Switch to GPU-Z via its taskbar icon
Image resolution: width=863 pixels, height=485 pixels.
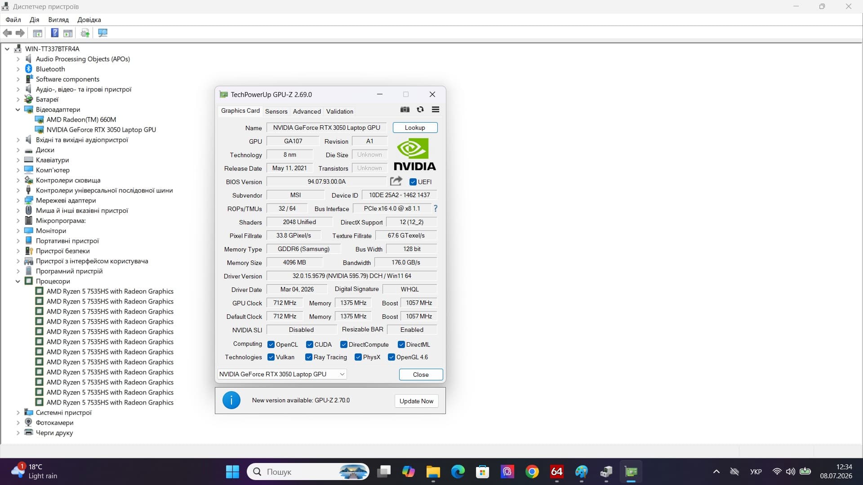pos(631,472)
